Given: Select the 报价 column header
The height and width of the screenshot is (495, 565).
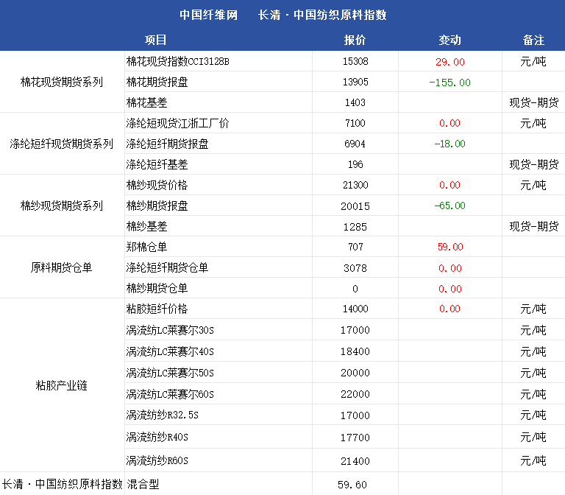Looking at the screenshot, I should point(355,40).
